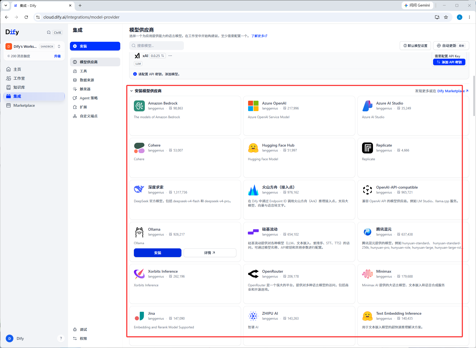Click the Jina provider logo

tap(139, 316)
